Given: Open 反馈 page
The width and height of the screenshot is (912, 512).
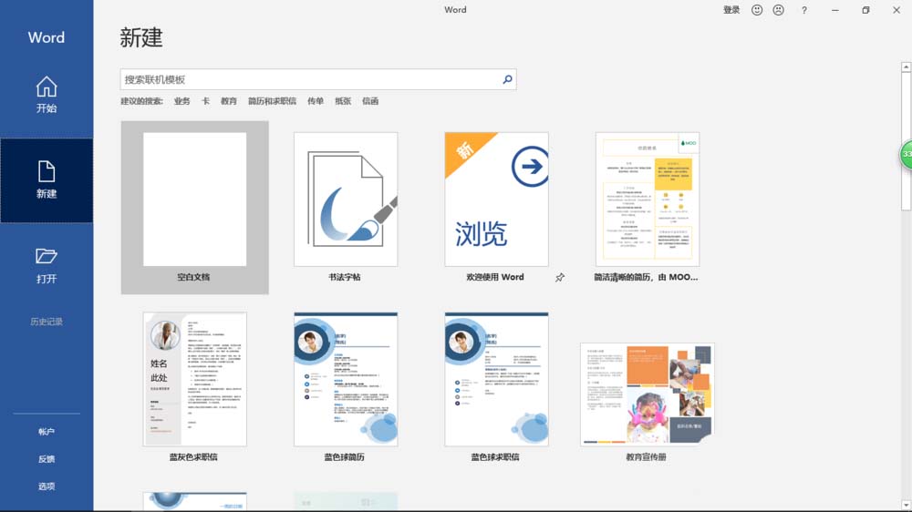Looking at the screenshot, I should point(47,459).
